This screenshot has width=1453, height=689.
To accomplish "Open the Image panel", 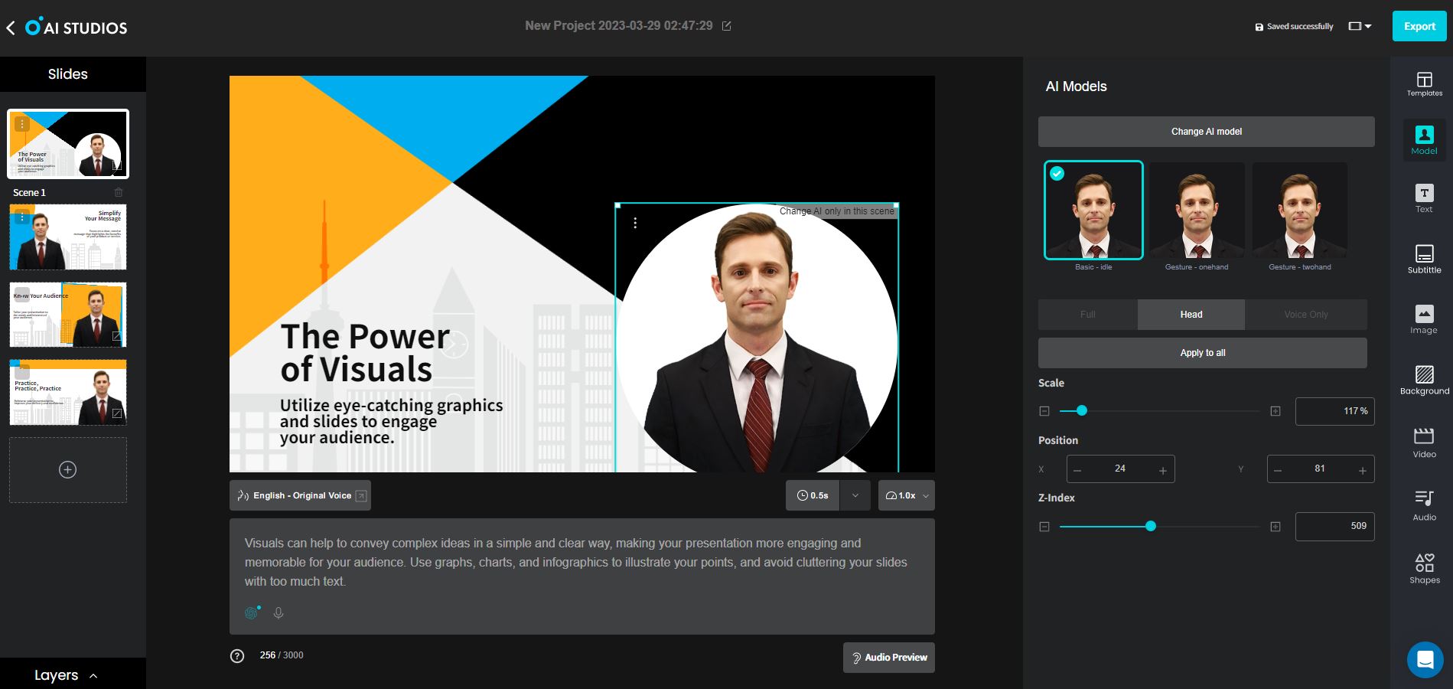I will pyautogui.click(x=1423, y=319).
